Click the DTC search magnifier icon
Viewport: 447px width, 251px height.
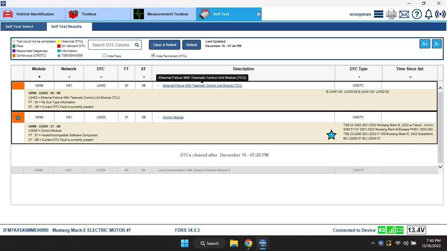click(137, 45)
